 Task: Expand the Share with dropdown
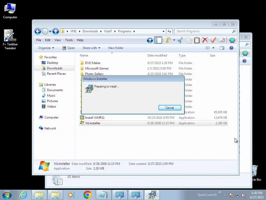click(x=91, y=48)
